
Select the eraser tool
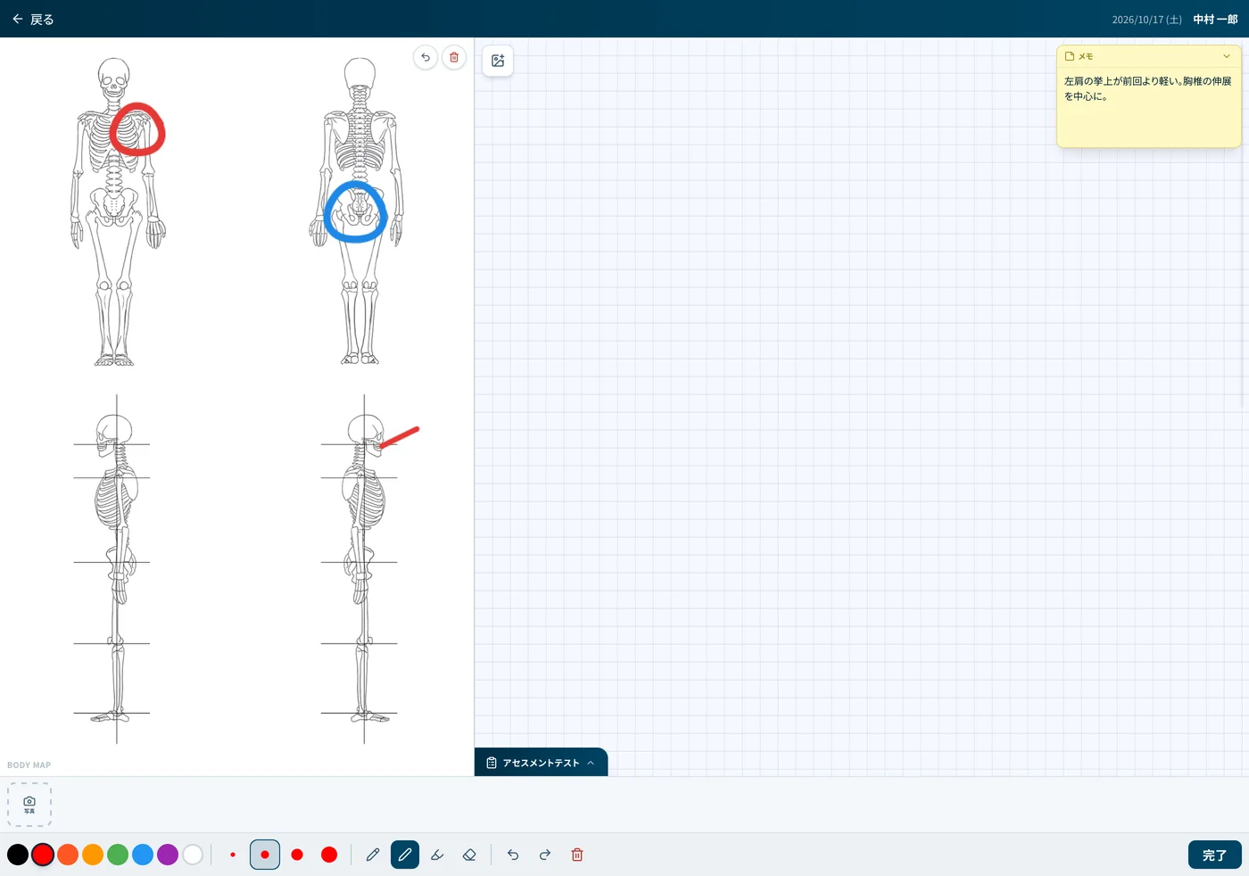tap(469, 855)
